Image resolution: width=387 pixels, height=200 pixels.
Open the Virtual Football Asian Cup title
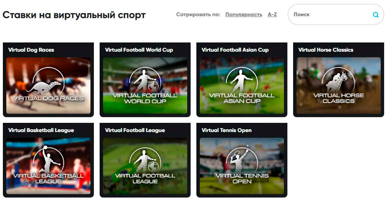pos(235,50)
